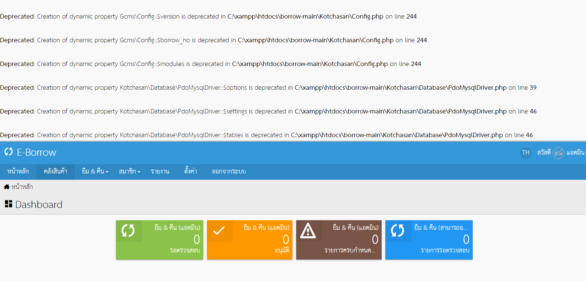Open the orange อนุมัติ card

(x=250, y=240)
